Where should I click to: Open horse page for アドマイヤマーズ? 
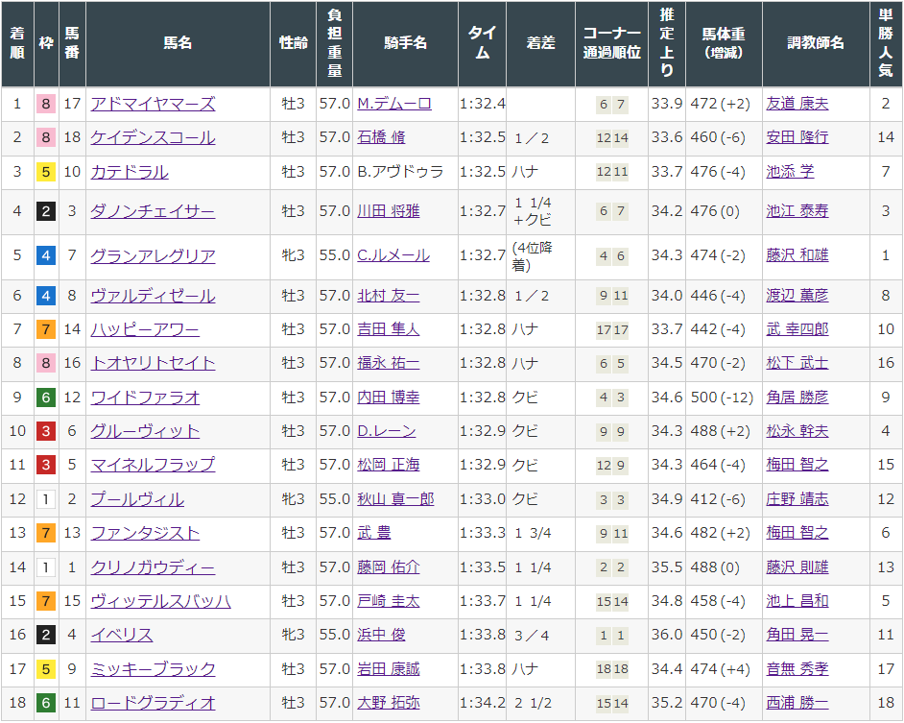click(x=153, y=104)
